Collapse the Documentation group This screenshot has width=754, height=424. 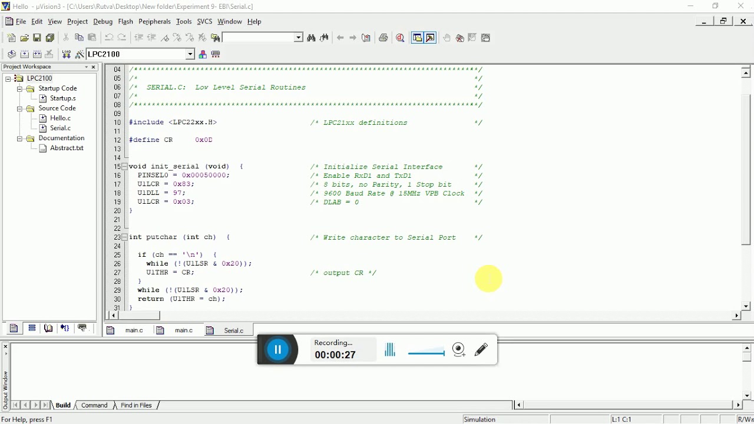(x=19, y=138)
